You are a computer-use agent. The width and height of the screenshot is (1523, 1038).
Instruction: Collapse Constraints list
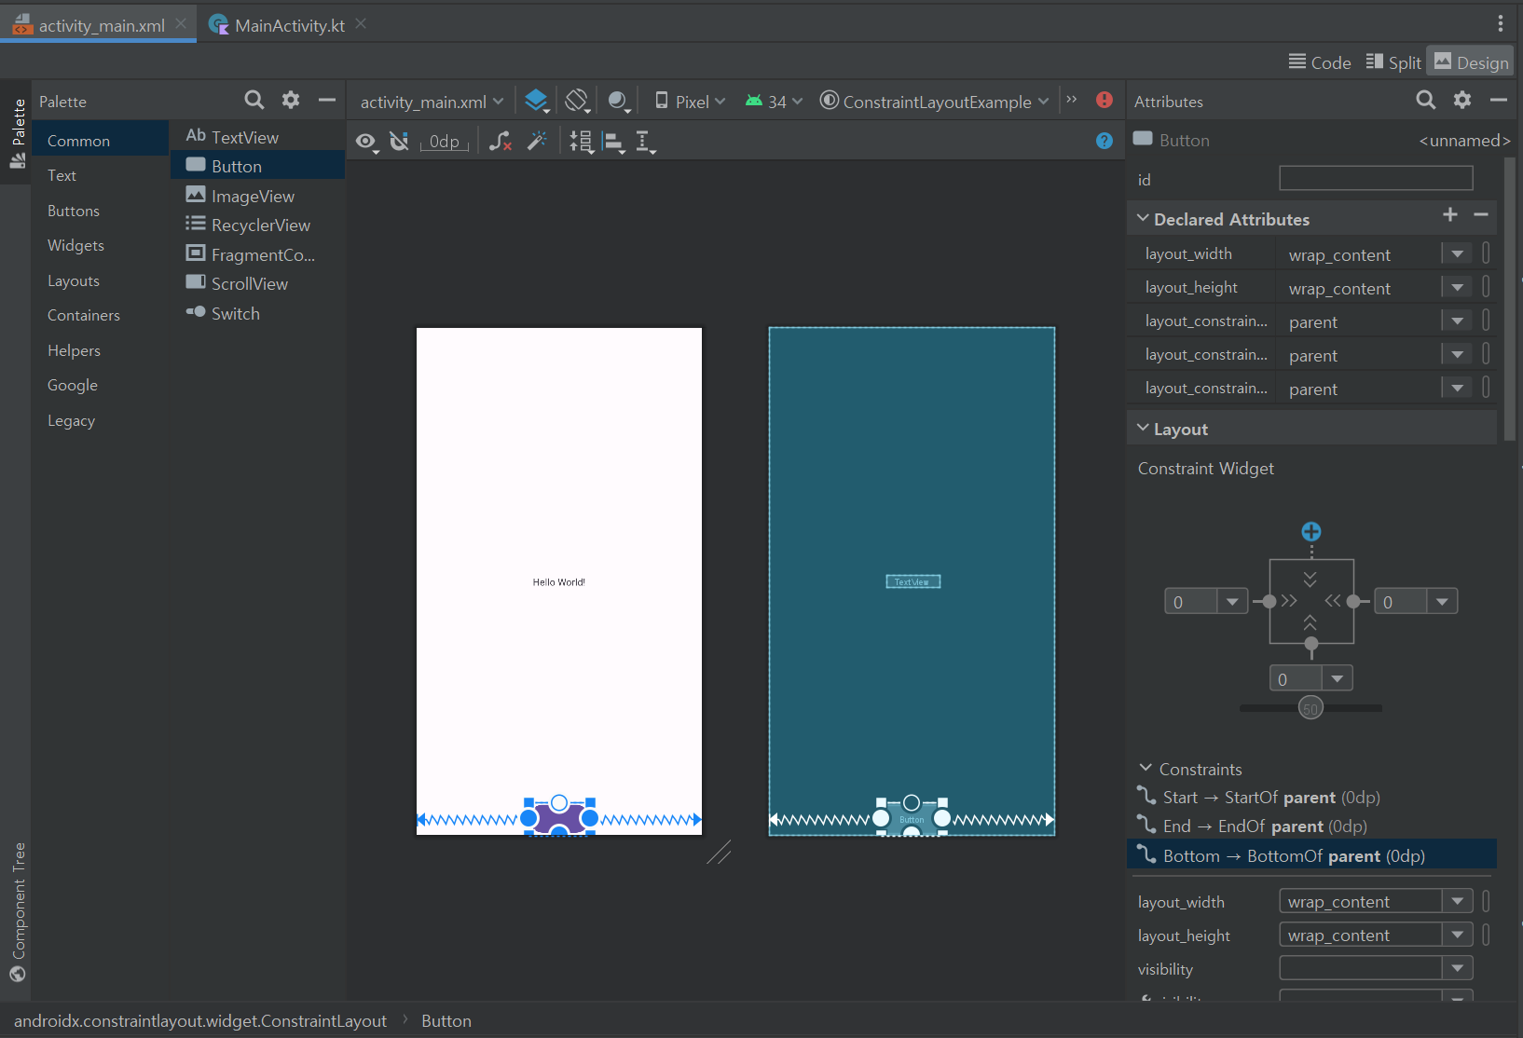(x=1146, y=768)
